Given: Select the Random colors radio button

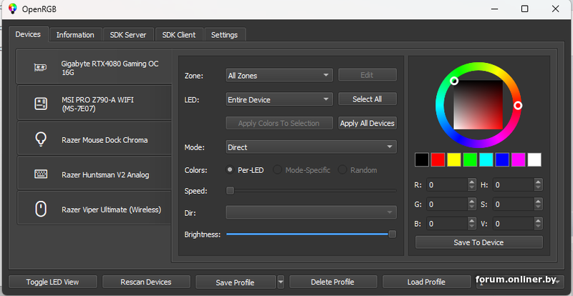Looking at the screenshot, I should click(x=342, y=170).
